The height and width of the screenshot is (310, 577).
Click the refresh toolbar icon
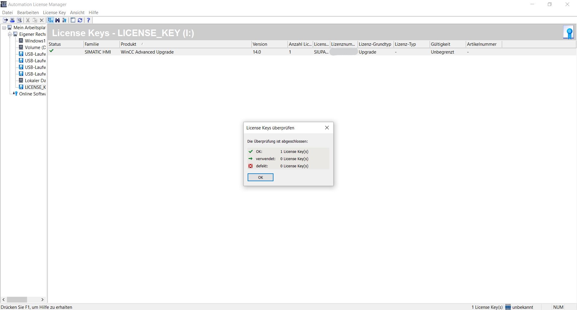tap(80, 20)
